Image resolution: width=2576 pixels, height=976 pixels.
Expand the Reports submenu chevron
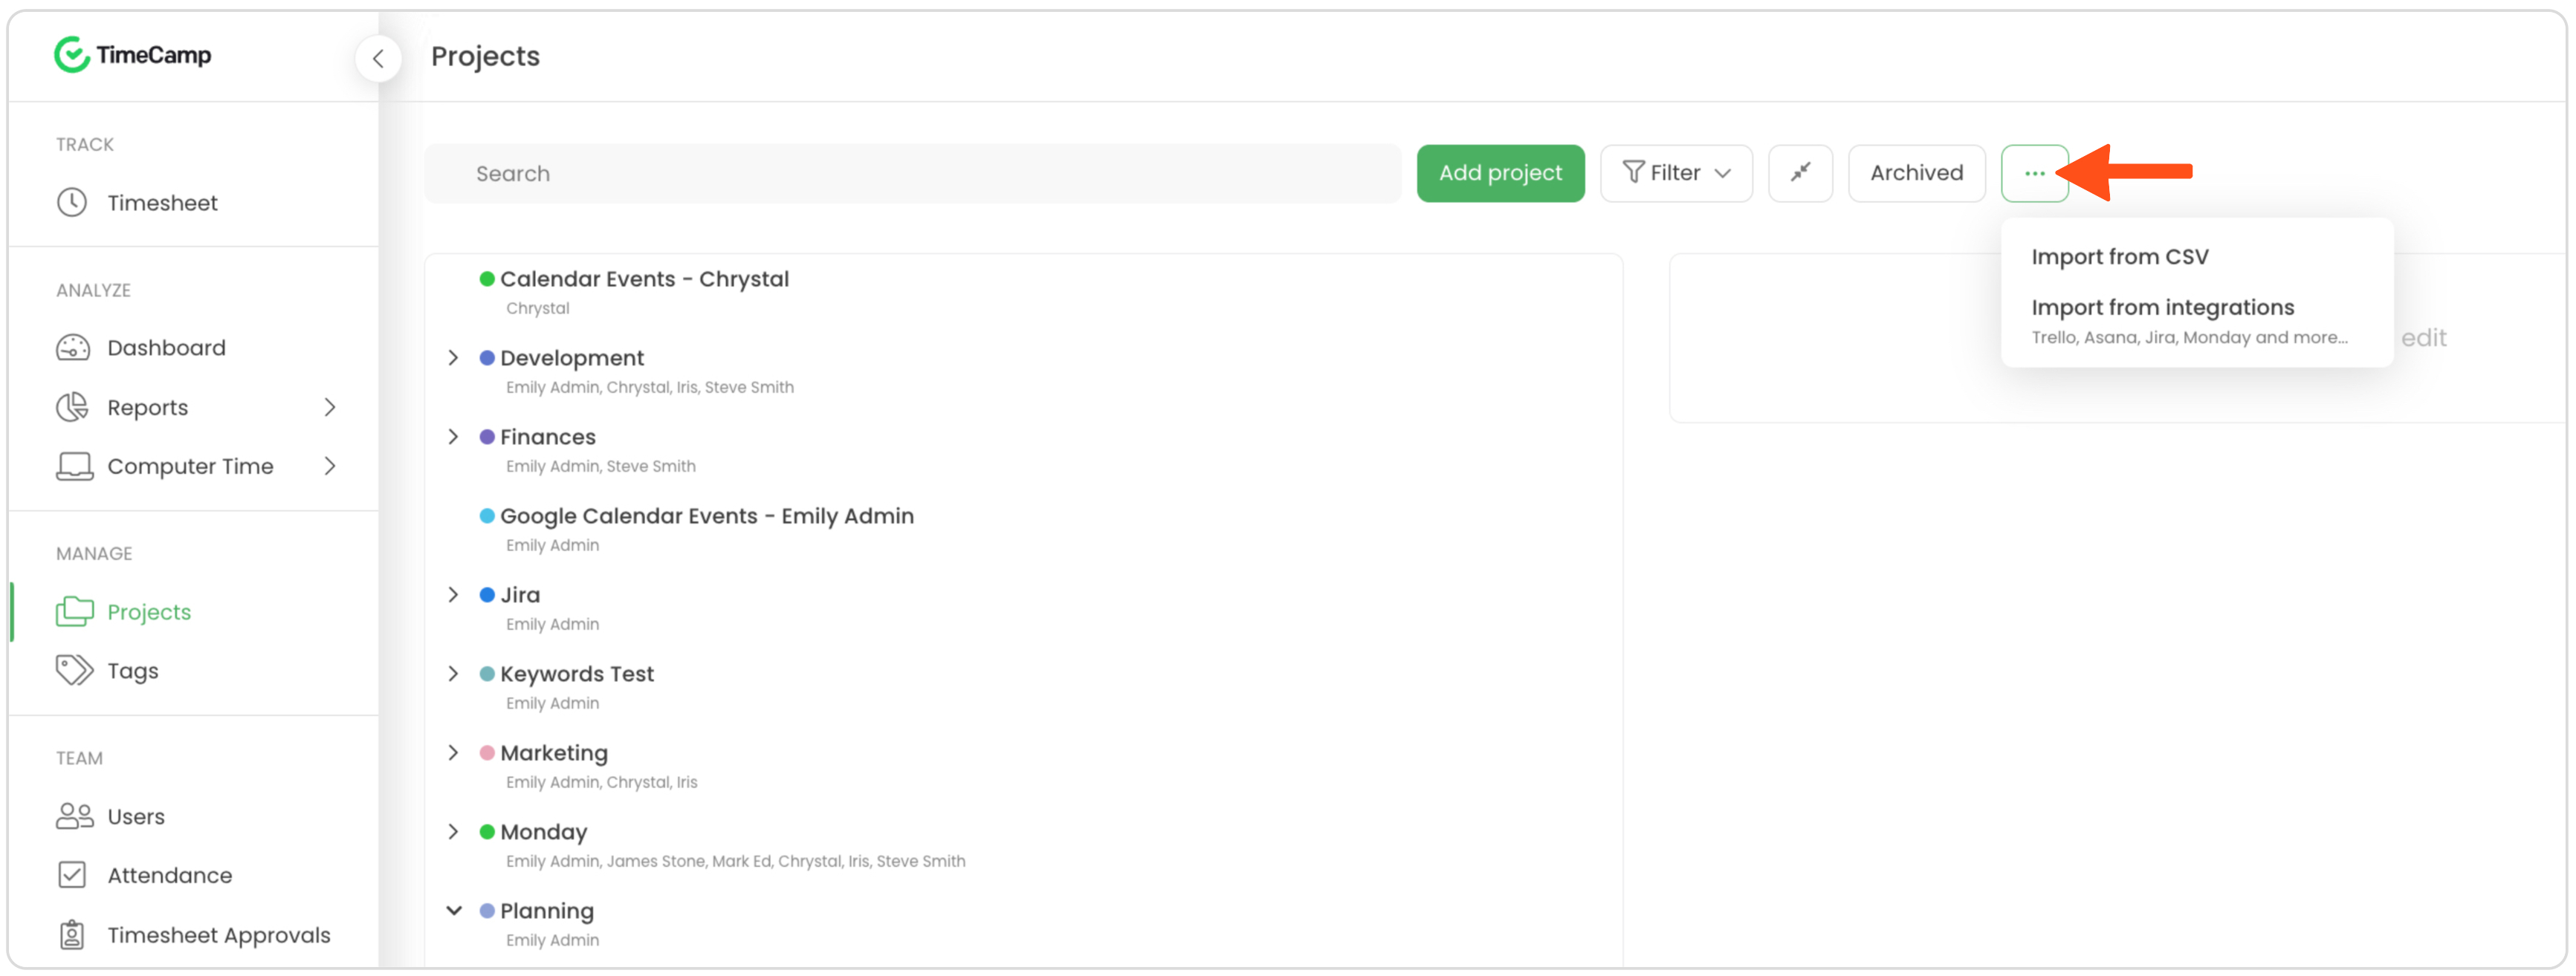330,406
